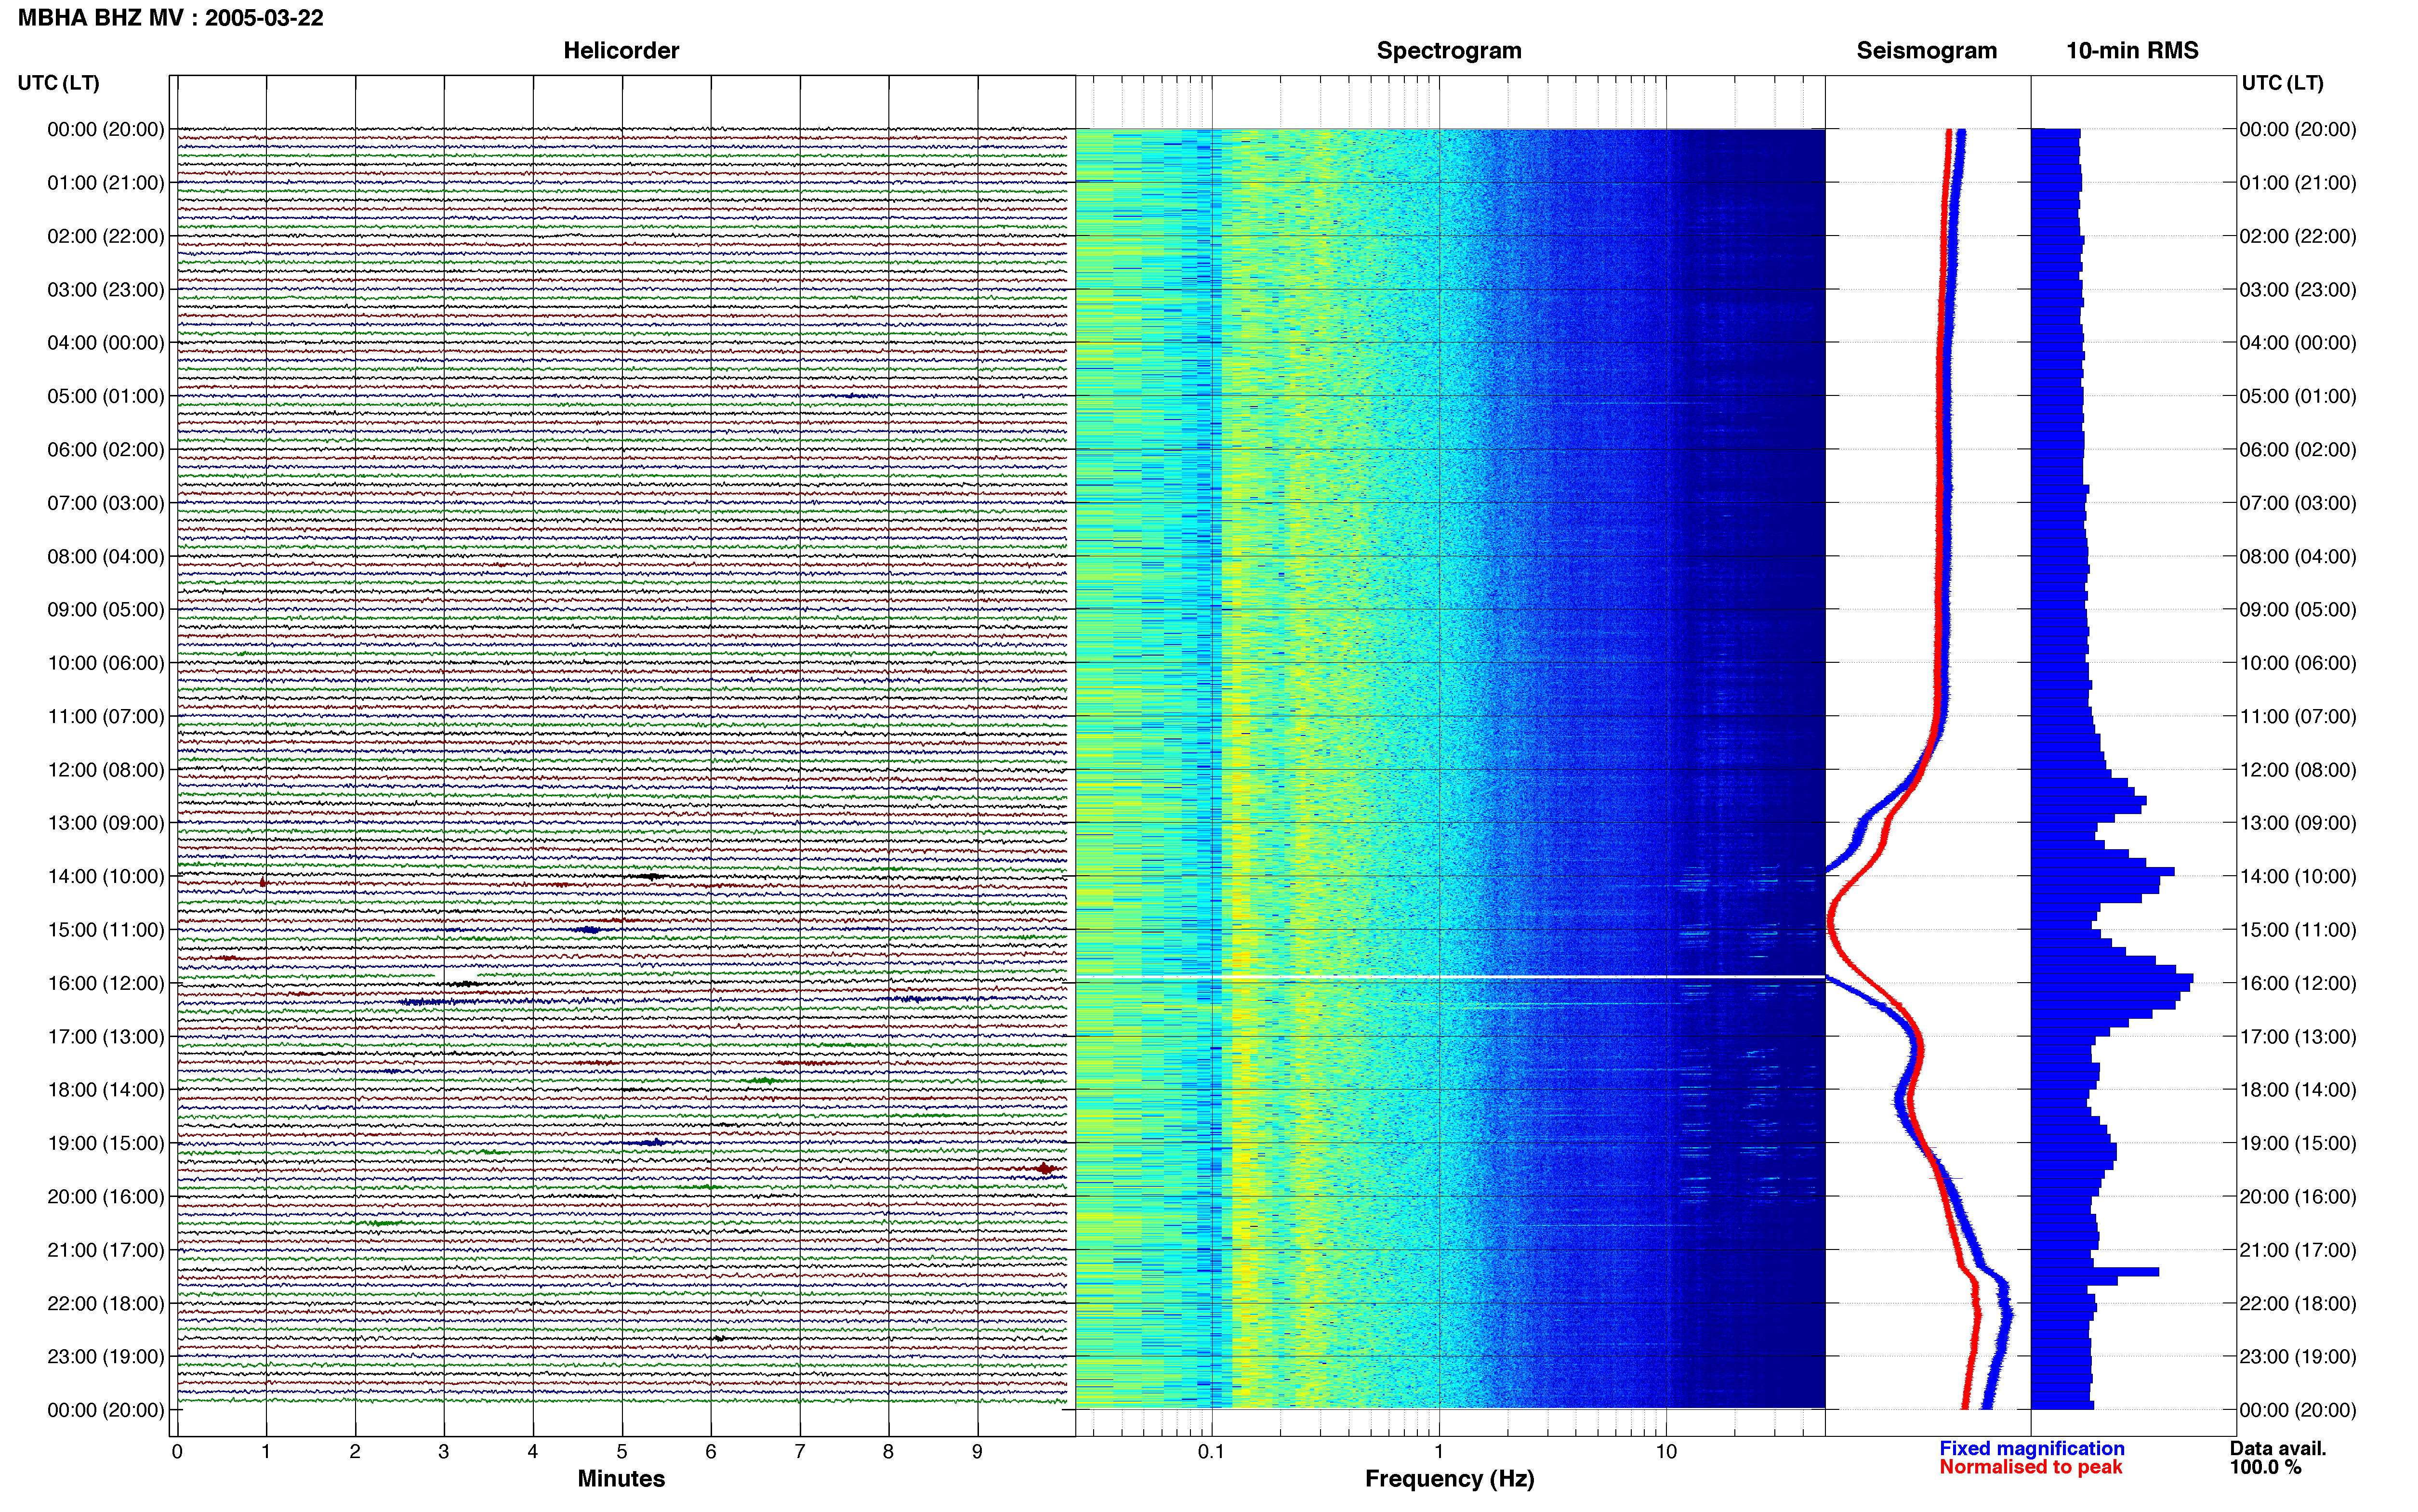
Task: Click frequency tick label '10'
Action: [x=1666, y=1452]
